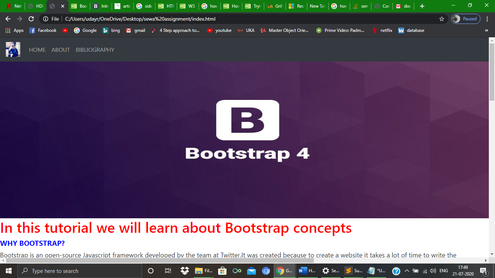495x278 pixels.
Task: Expand the hidden bookmarks chevron
Action: point(487,30)
